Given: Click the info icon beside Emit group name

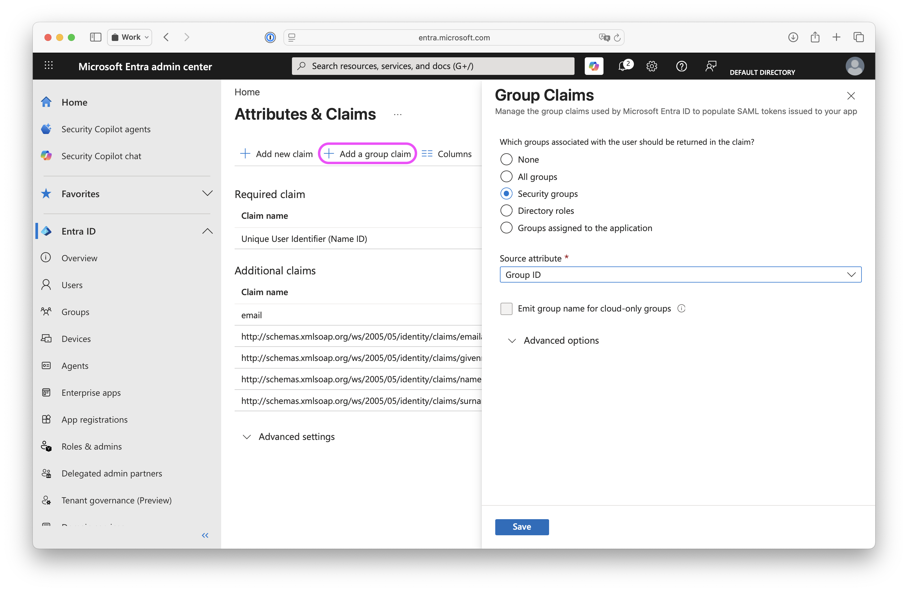Looking at the screenshot, I should point(681,308).
